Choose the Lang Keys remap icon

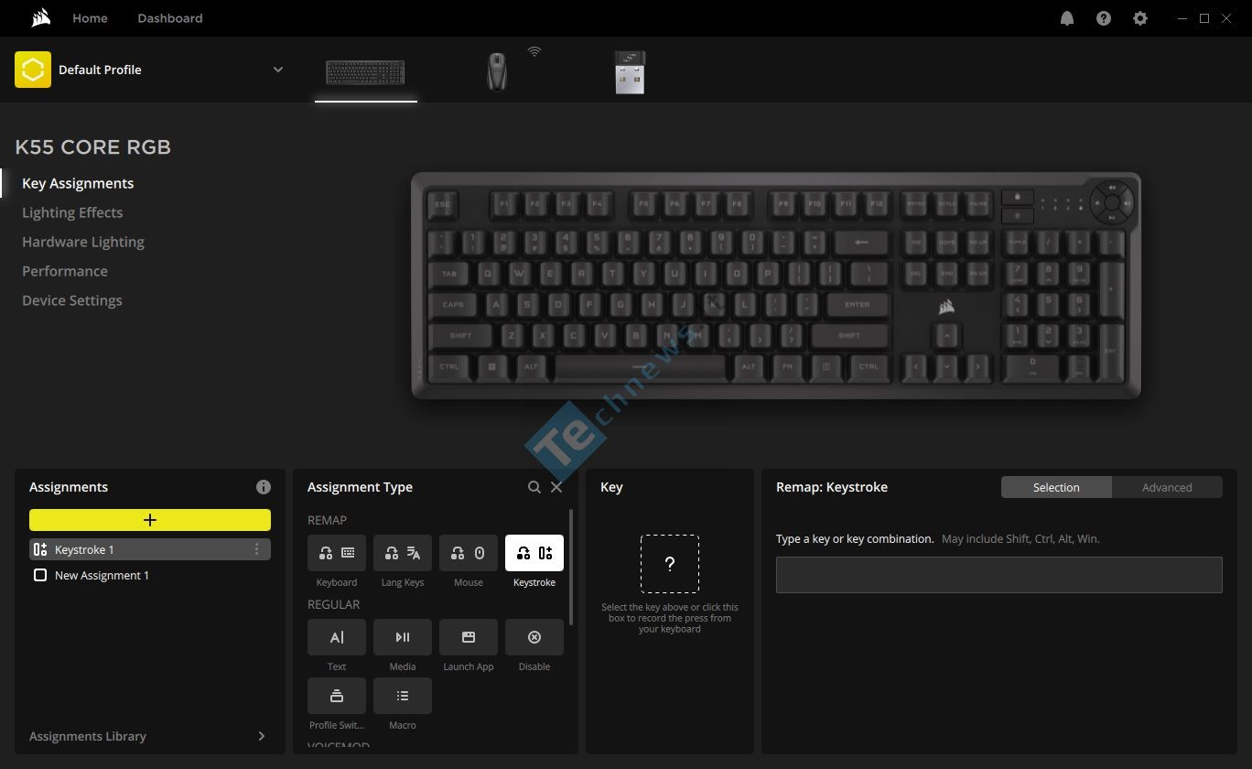402,553
